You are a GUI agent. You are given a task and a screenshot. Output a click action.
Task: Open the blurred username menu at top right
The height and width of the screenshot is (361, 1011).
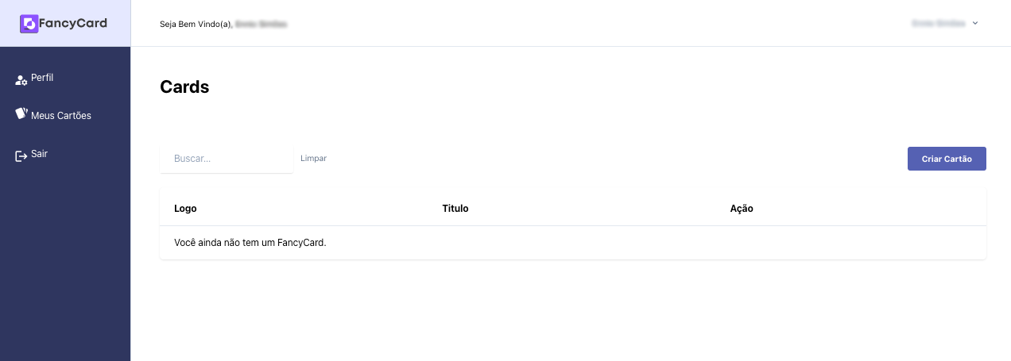[x=938, y=23]
